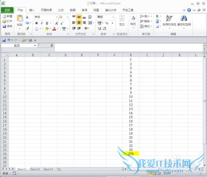Click the Wrap Text icon
This screenshot has width=207, height=177.
90,17
